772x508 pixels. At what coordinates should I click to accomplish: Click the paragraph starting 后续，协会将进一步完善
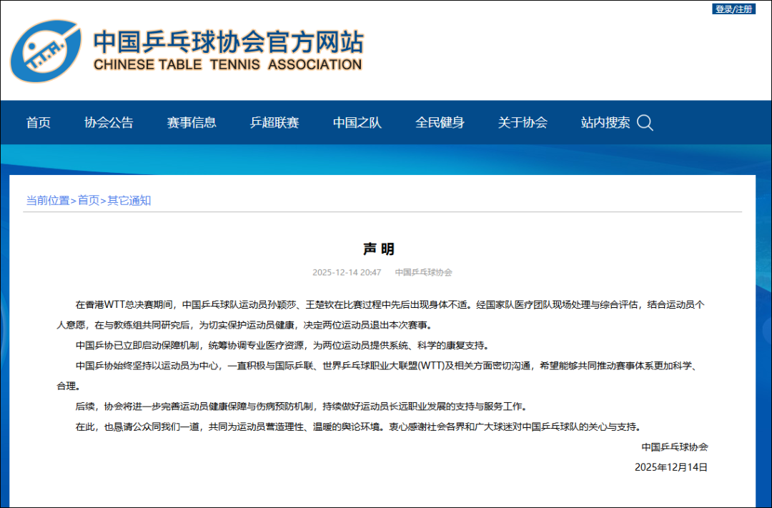[x=302, y=407]
